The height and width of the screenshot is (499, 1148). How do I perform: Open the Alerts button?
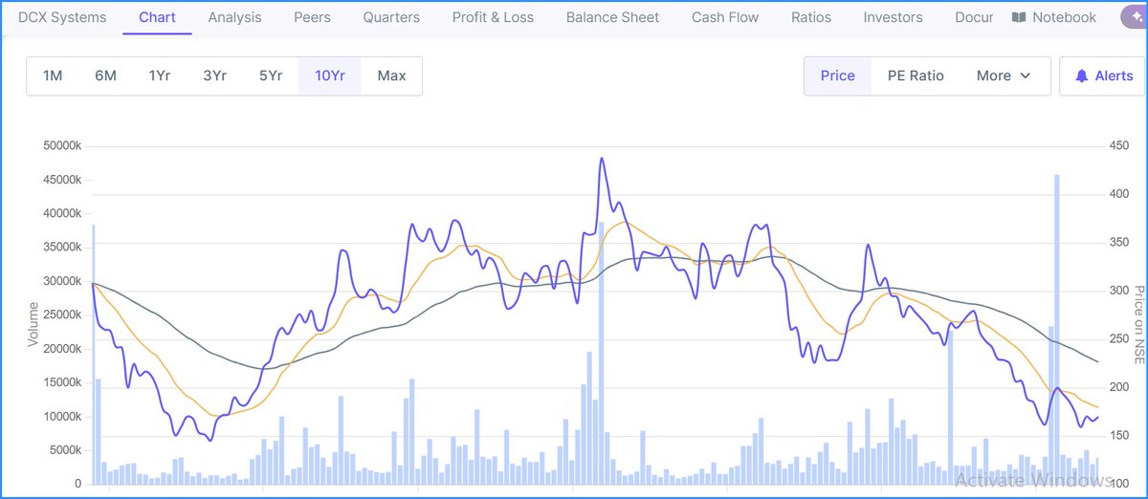[1101, 76]
